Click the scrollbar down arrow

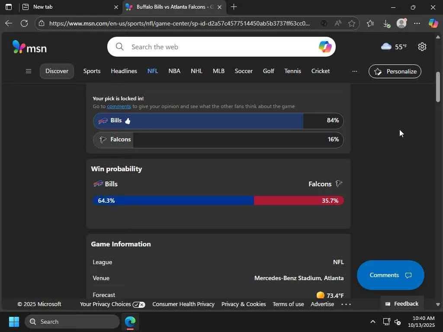[438, 305]
